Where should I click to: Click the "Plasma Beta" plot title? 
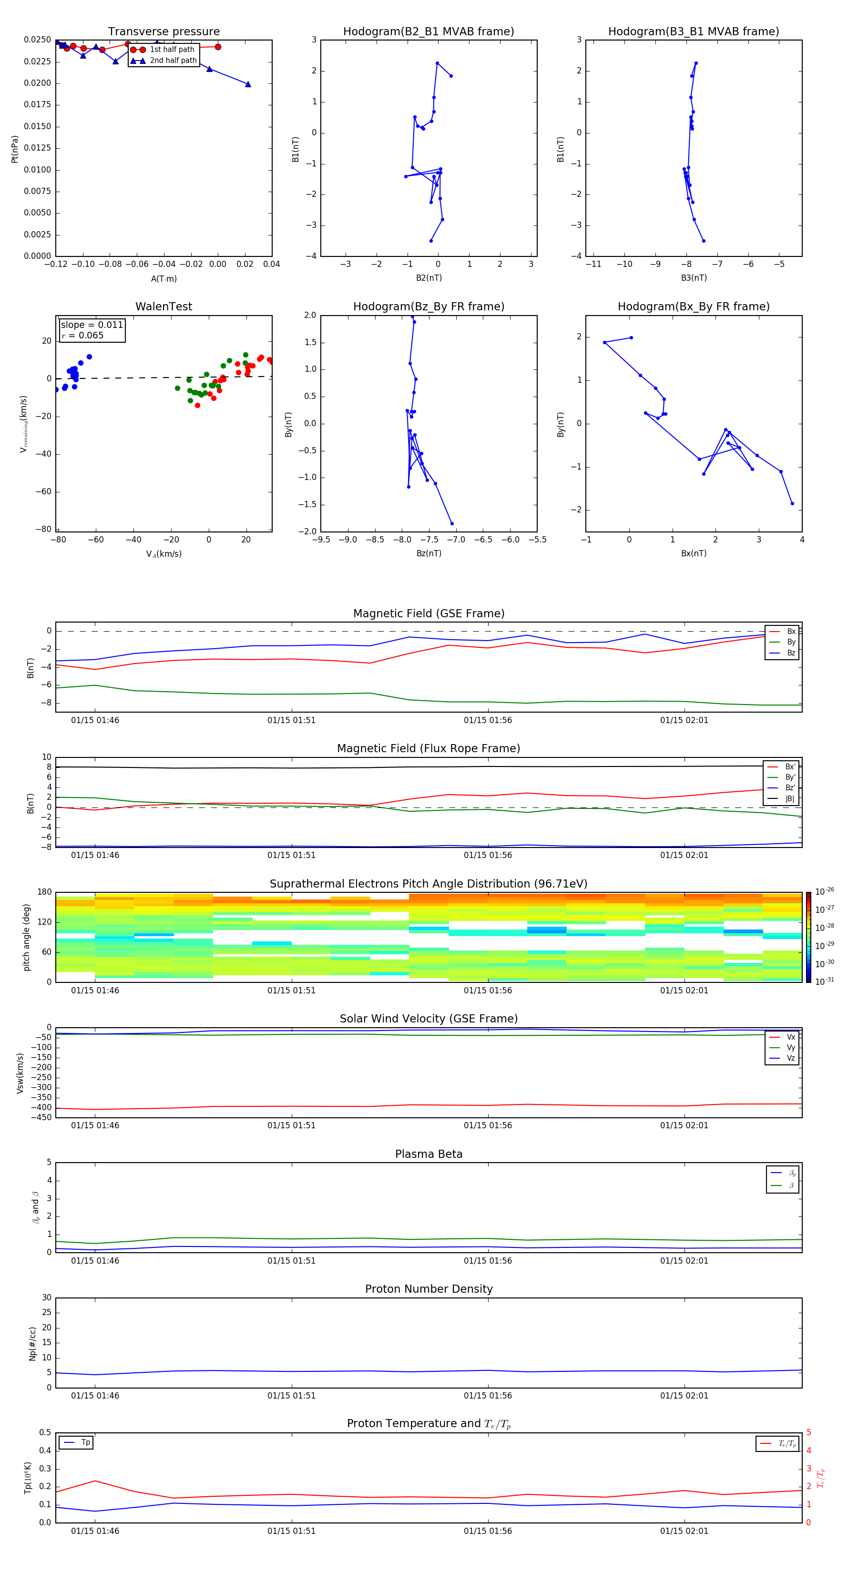(429, 1154)
